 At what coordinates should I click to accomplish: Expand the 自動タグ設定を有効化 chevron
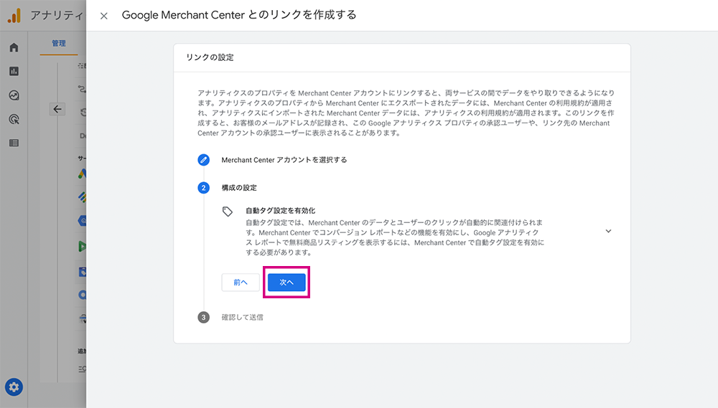(x=608, y=231)
